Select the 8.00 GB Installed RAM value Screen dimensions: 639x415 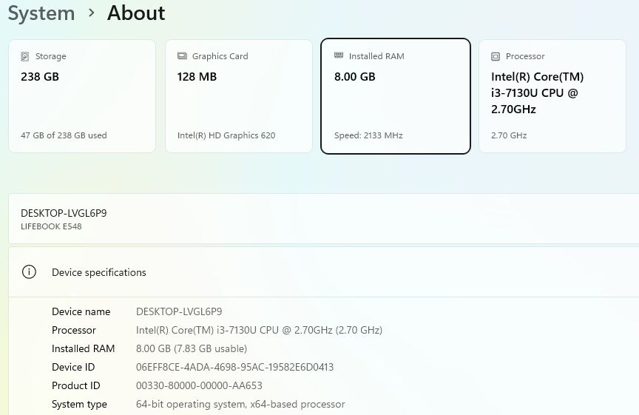355,77
